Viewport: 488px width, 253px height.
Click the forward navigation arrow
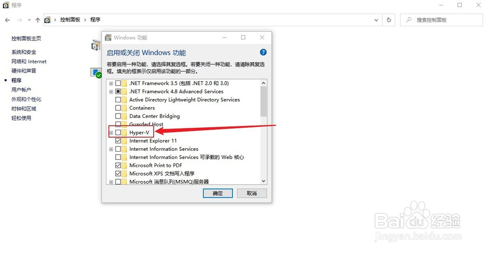click(x=20, y=20)
